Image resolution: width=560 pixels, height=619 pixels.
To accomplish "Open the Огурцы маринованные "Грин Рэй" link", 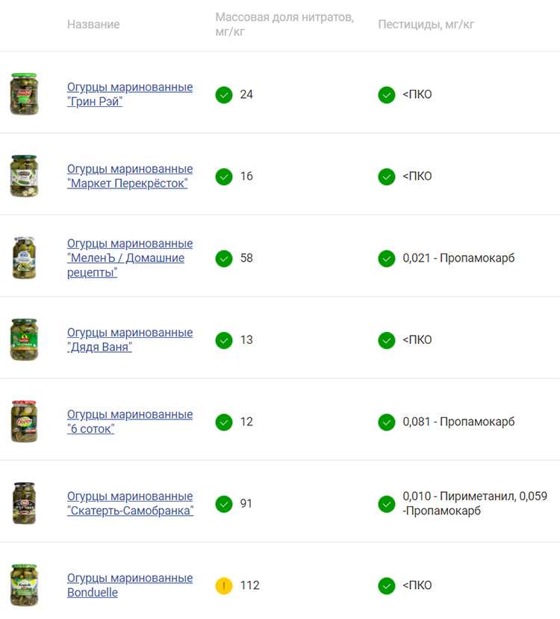I will [130, 94].
